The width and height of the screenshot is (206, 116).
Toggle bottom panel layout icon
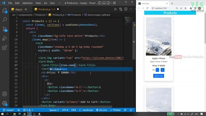104,3
